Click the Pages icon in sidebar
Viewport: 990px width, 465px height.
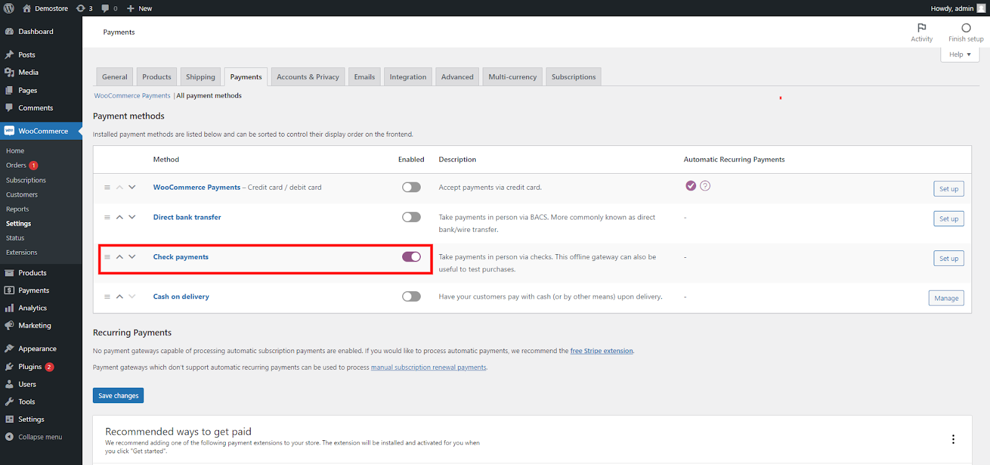9,90
